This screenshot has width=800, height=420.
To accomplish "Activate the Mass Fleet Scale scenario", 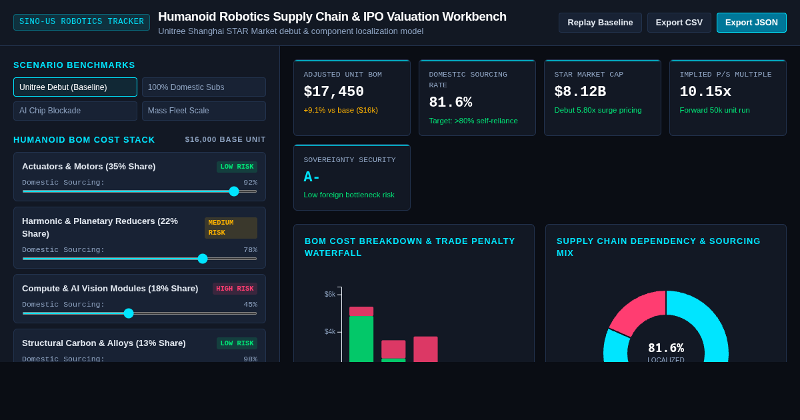I will point(204,111).
